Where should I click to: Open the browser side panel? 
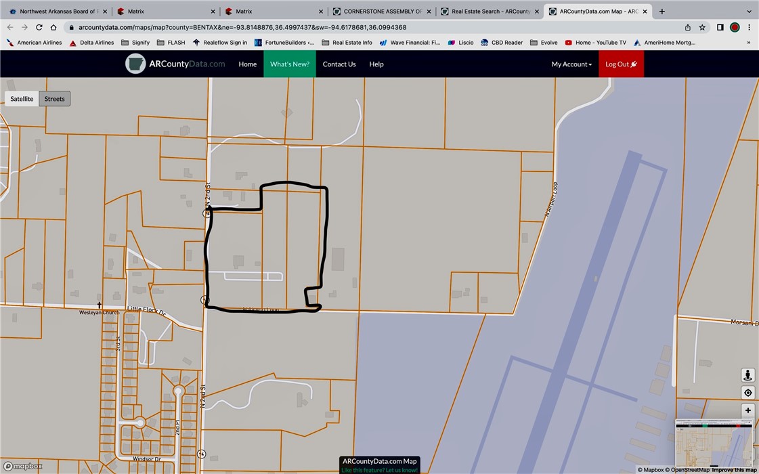pos(720,28)
